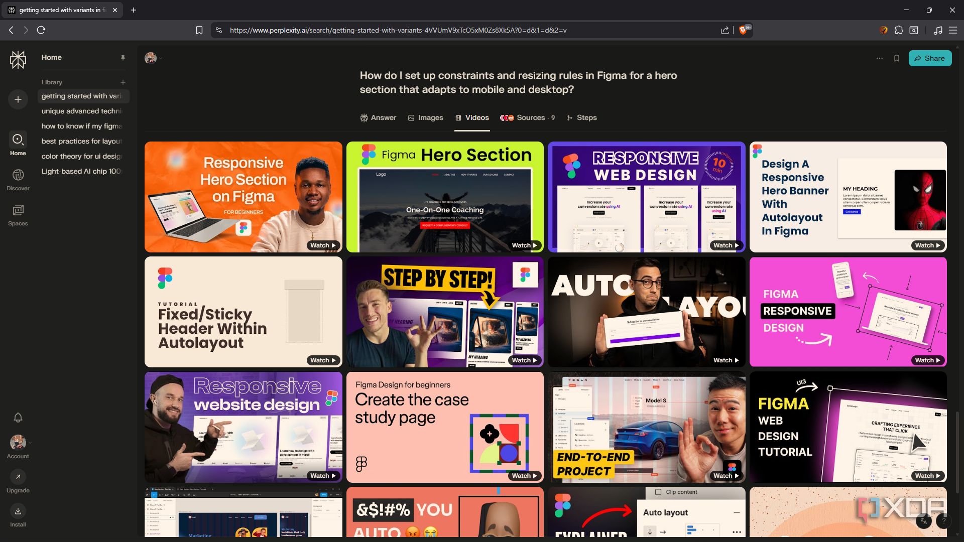This screenshot has width=964, height=542.
Task: Open a new browser tab
Action: [x=134, y=10]
